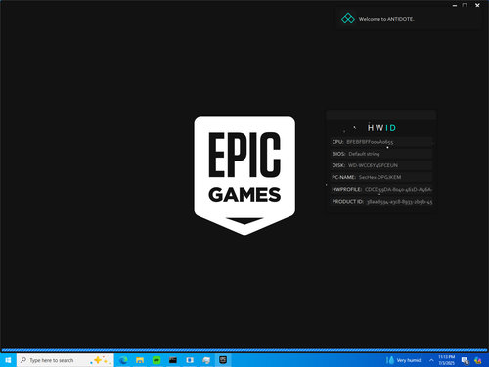Click the colorful tray icon beside network
The image size is (489, 367).
click(478, 360)
